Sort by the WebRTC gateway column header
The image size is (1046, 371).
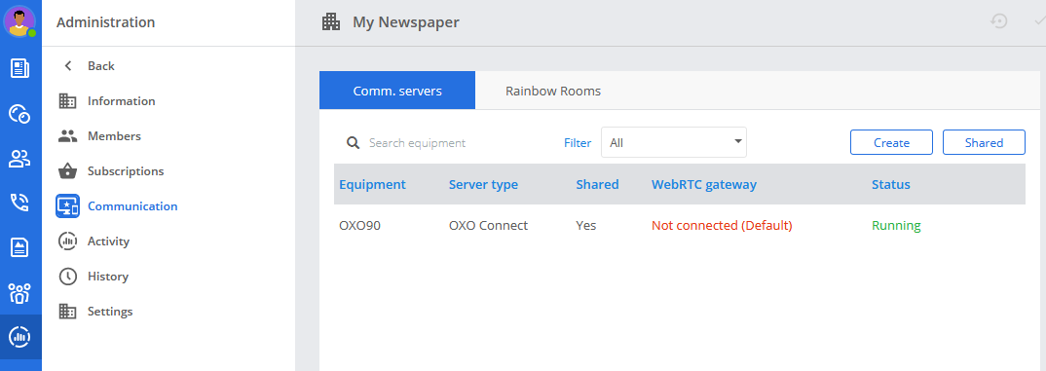click(x=704, y=185)
